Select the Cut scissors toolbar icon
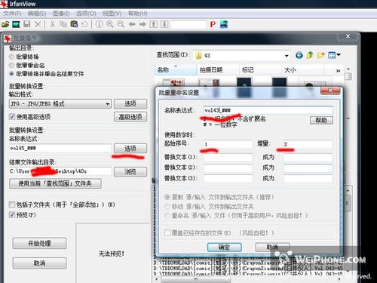This screenshot has height=283, width=377. point(52,24)
